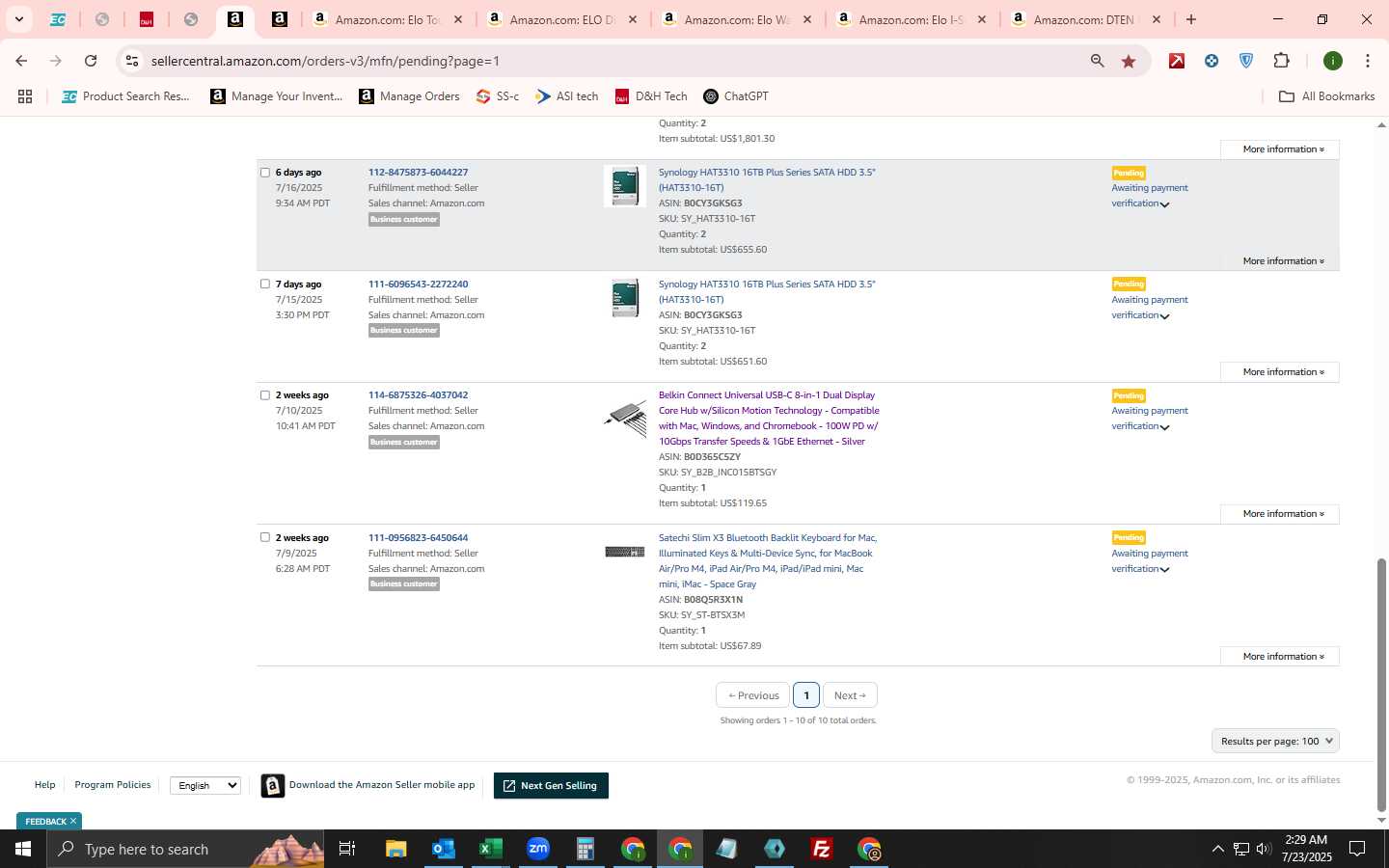
Task: Open D&H Tech bookmark
Action: pyautogui.click(x=651, y=96)
